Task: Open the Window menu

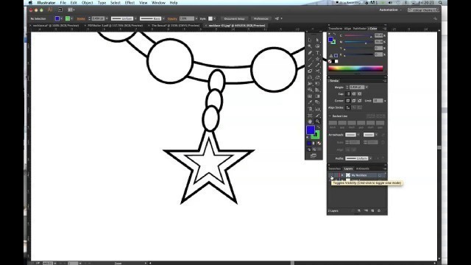Action: pyautogui.click(x=158, y=3)
